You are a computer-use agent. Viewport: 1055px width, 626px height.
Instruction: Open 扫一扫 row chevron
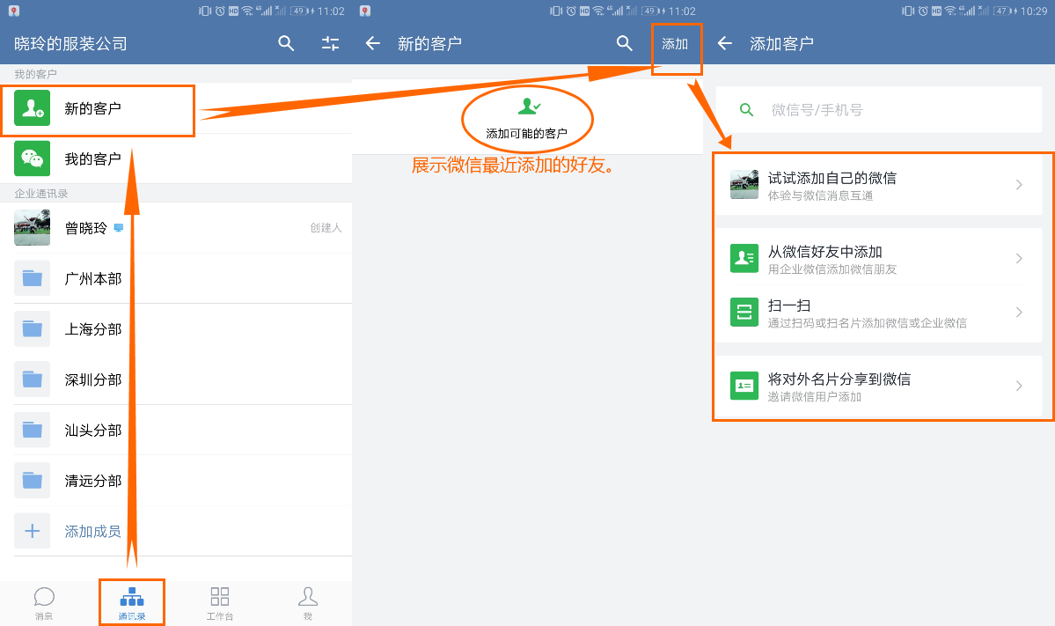(x=1019, y=313)
